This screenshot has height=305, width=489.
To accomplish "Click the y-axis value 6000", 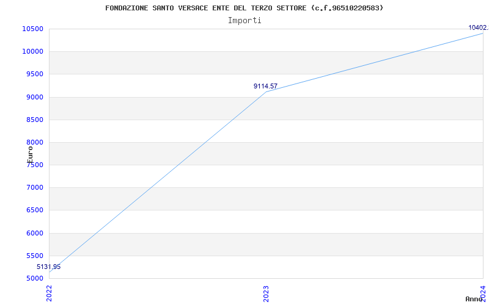I will pos(34,233).
